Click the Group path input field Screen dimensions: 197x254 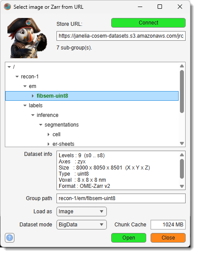(121, 198)
